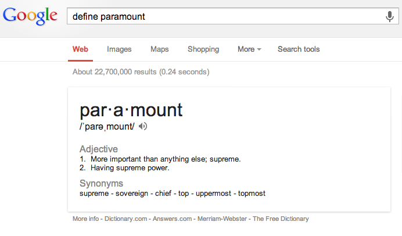This screenshot has width=402, height=236.
Task: Switch to the Maps tab
Action: click(x=159, y=49)
